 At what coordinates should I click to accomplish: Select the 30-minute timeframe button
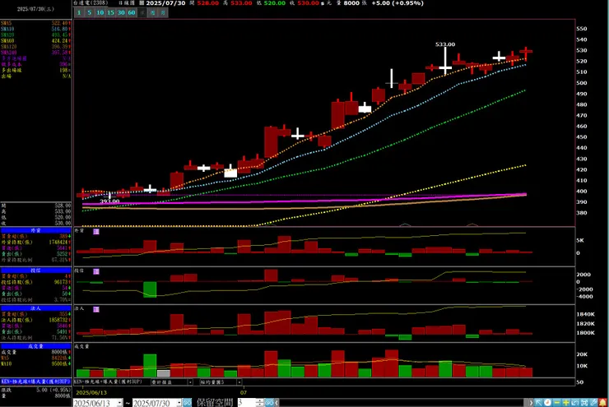(121, 13)
